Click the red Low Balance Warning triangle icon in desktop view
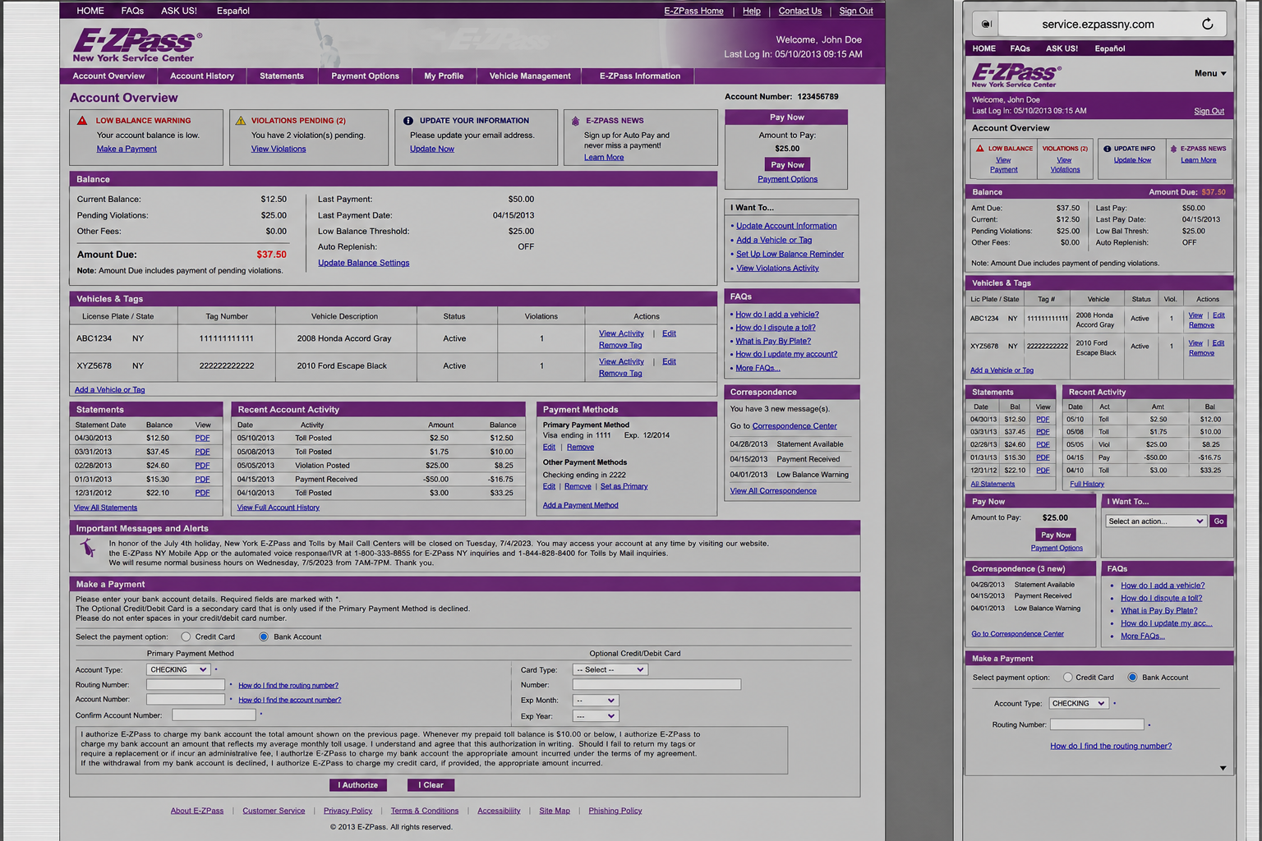 (x=82, y=121)
